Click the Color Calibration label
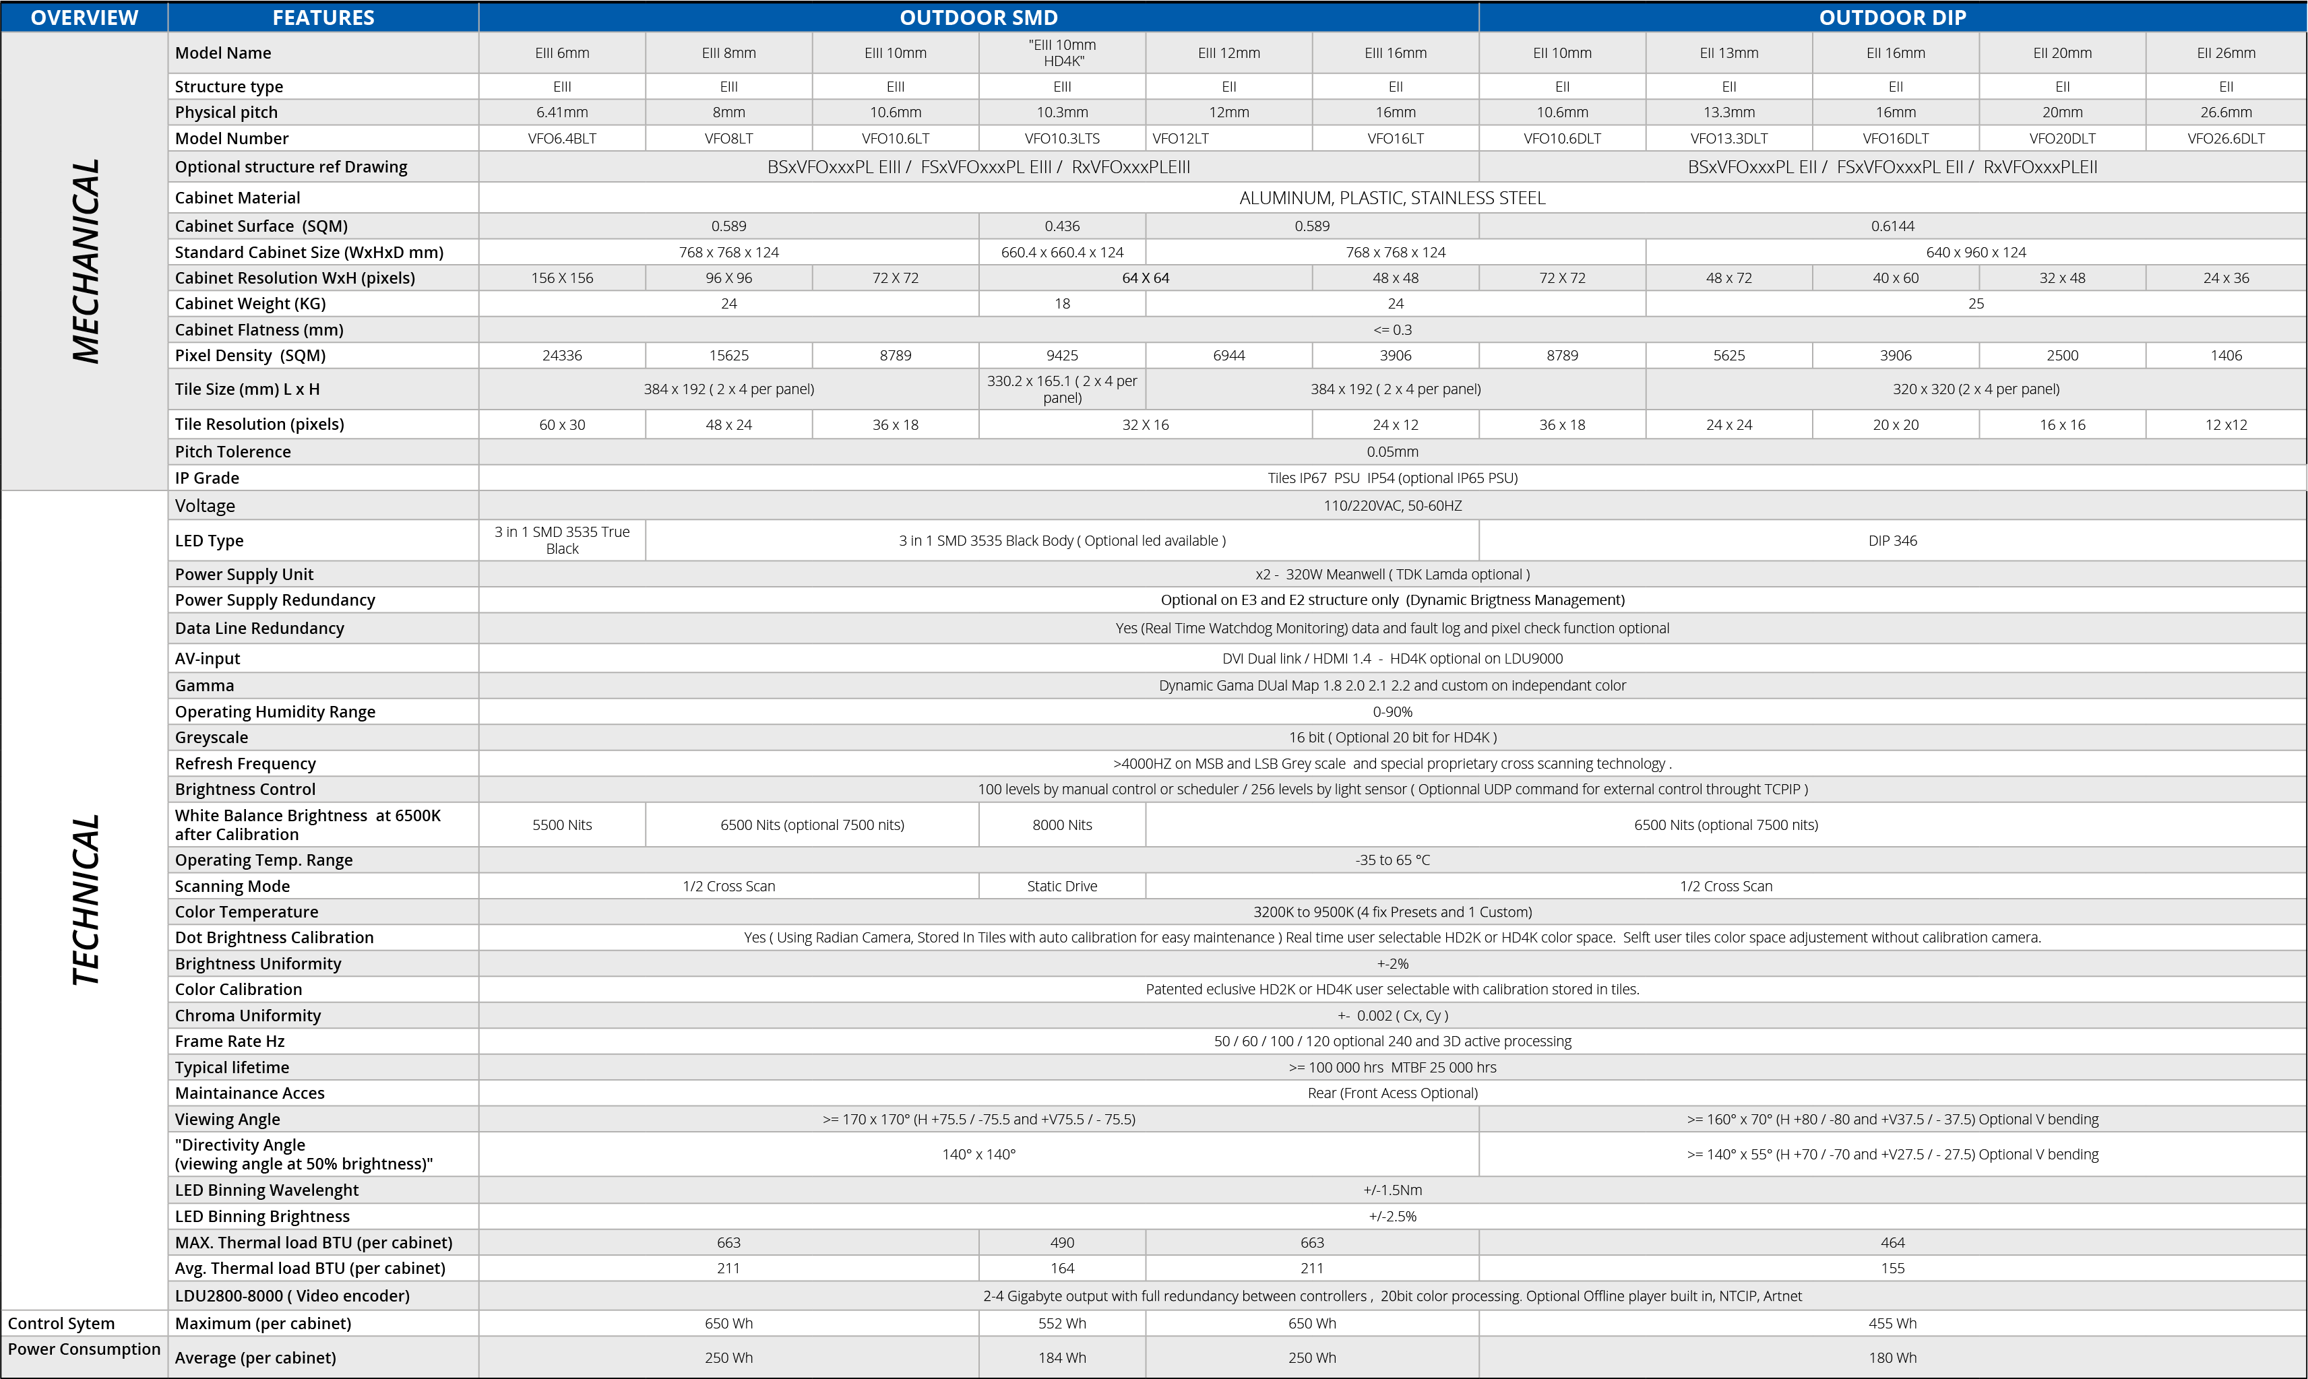The image size is (2308, 1379). click(238, 990)
